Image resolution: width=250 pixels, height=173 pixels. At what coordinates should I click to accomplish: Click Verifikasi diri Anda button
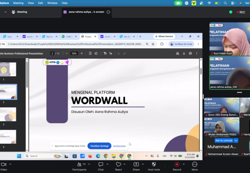[x=181, y=44]
